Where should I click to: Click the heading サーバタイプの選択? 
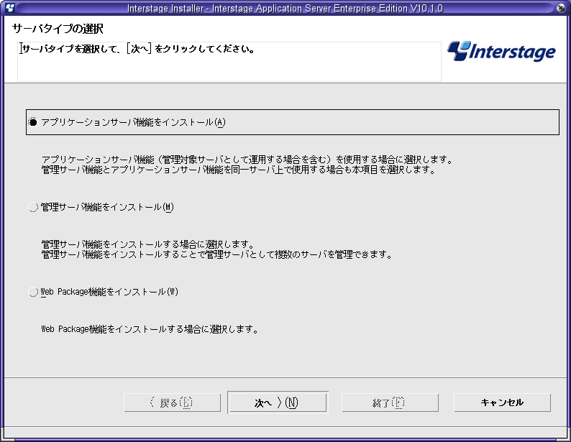58,28
